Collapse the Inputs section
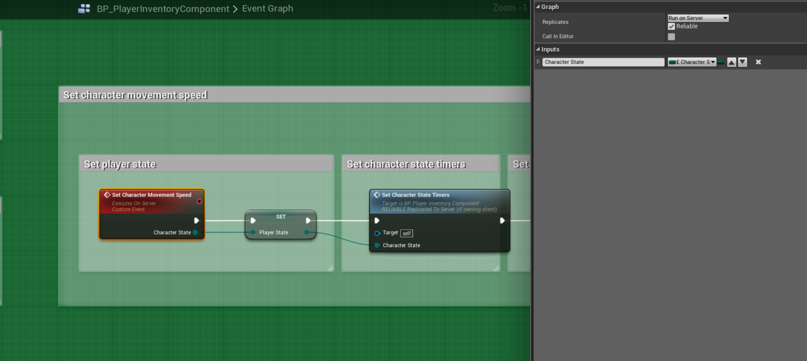The width and height of the screenshot is (807, 361). 538,49
